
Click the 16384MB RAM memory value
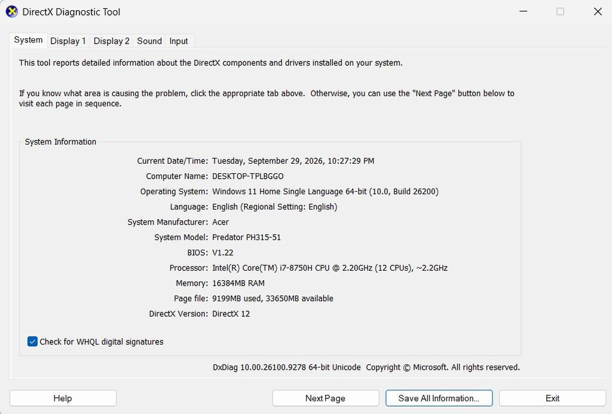tap(238, 283)
